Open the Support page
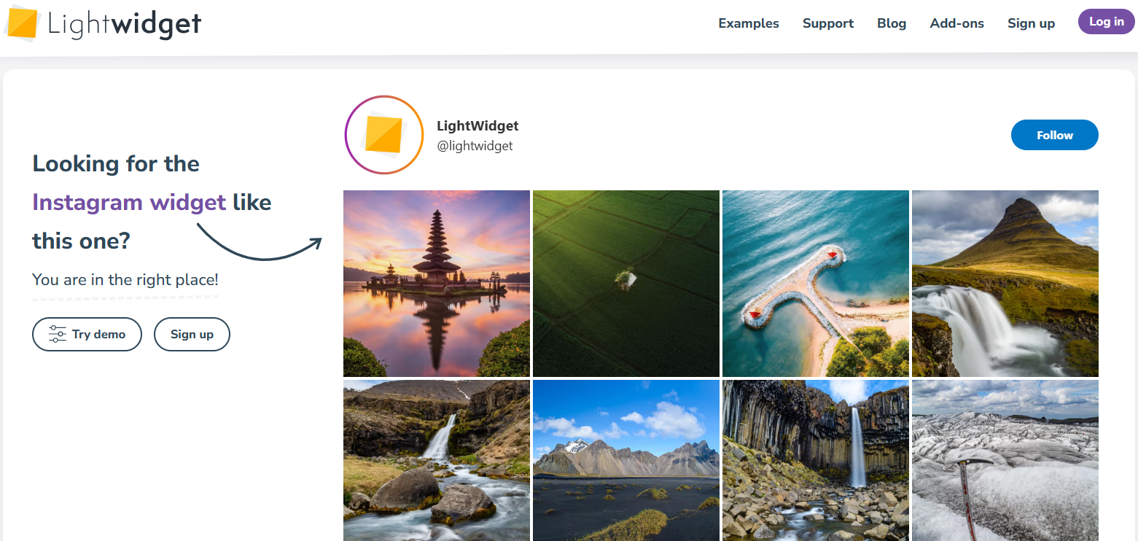The width and height of the screenshot is (1138, 541). click(827, 23)
